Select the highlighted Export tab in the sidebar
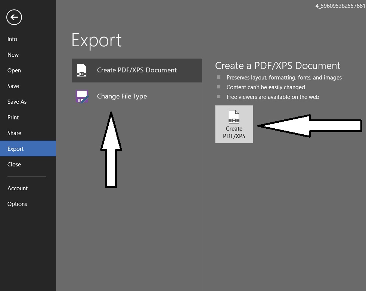366x291 pixels. pos(16,149)
